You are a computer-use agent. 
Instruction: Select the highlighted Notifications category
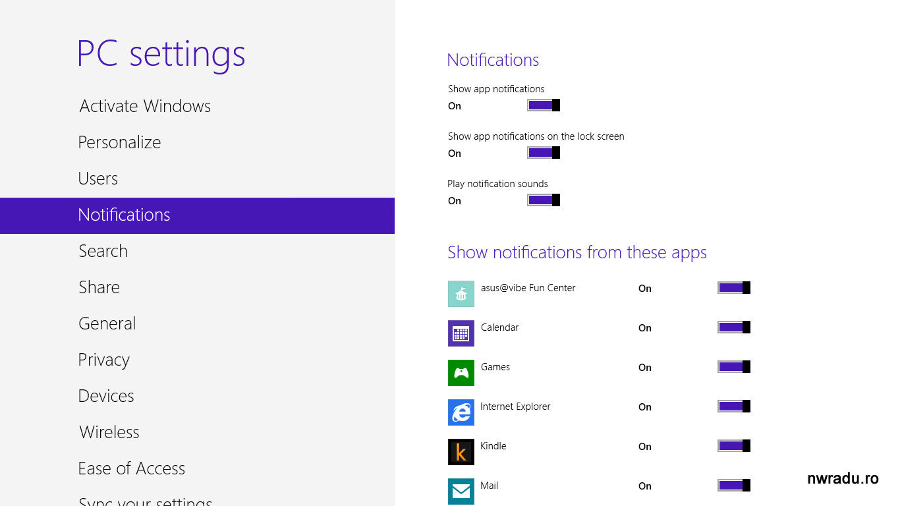click(124, 215)
